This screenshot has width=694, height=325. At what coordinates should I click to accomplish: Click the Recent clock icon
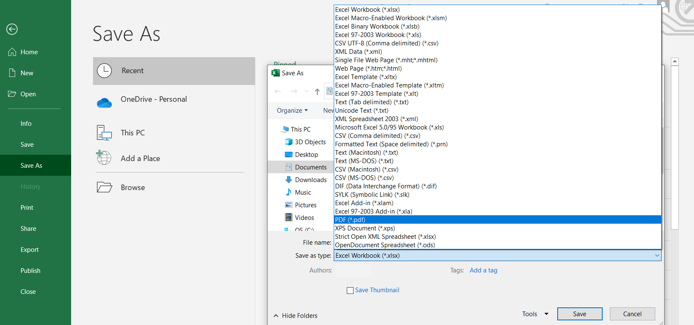104,71
